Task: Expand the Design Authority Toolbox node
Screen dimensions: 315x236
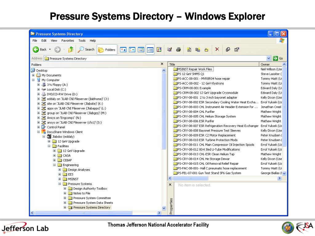Action: [x=65, y=189]
